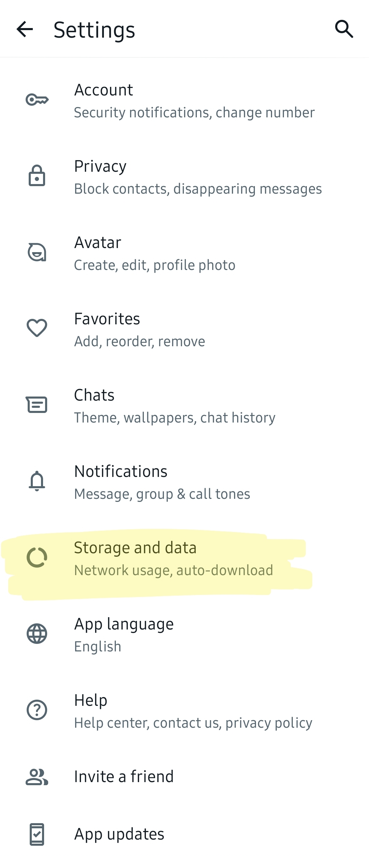
Task: Open Help center, contact us entry
Action: pyautogui.click(x=193, y=711)
